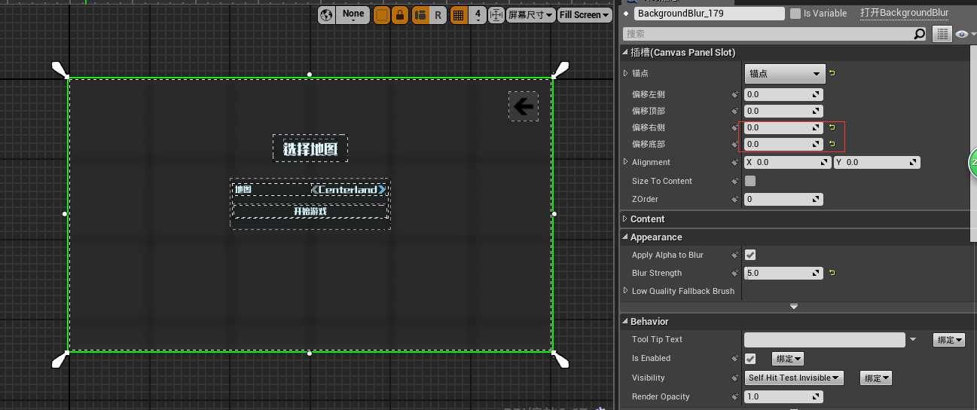Toggle the Is Enabled checkbox
The width and height of the screenshot is (977, 410).
click(x=750, y=358)
